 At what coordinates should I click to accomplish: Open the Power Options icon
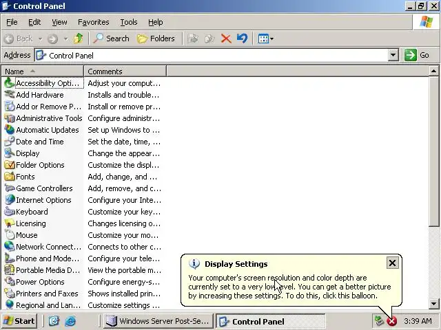pyautogui.click(x=10, y=282)
